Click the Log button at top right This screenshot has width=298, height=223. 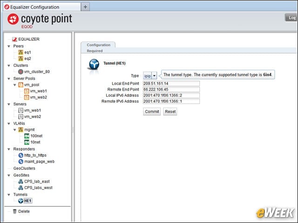pyautogui.click(x=291, y=18)
